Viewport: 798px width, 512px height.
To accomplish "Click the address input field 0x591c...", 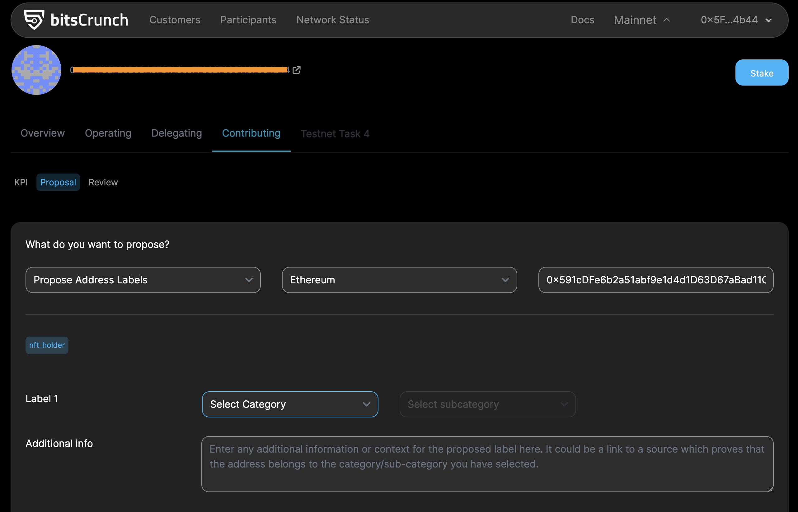I will (x=656, y=280).
